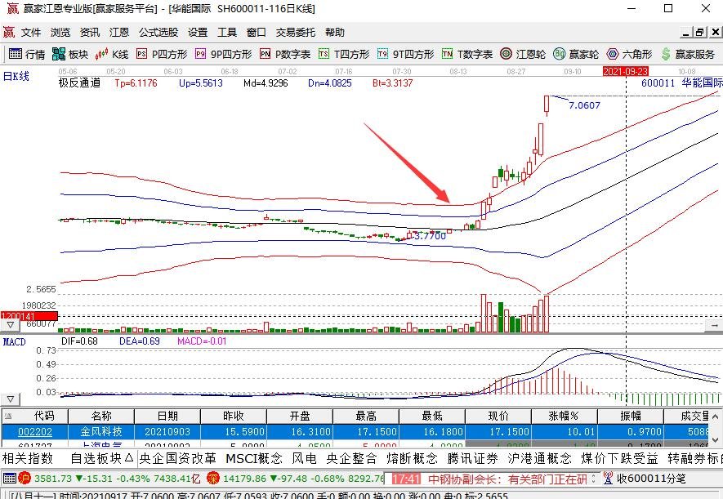Open the 公式选股 menu
The width and height of the screenshot is (723, 499).
point(158,32)
